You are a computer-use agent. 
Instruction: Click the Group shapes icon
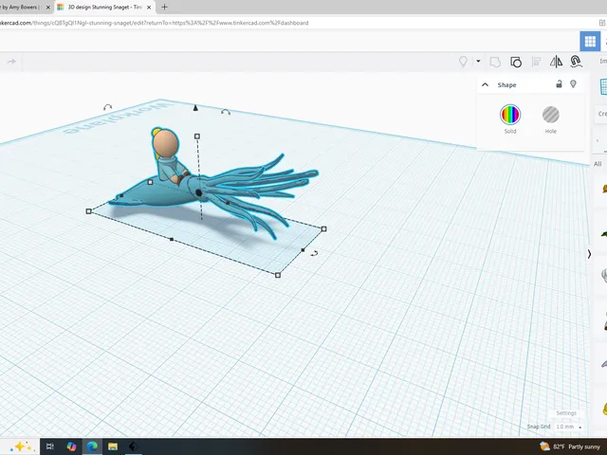pos(495,62)
